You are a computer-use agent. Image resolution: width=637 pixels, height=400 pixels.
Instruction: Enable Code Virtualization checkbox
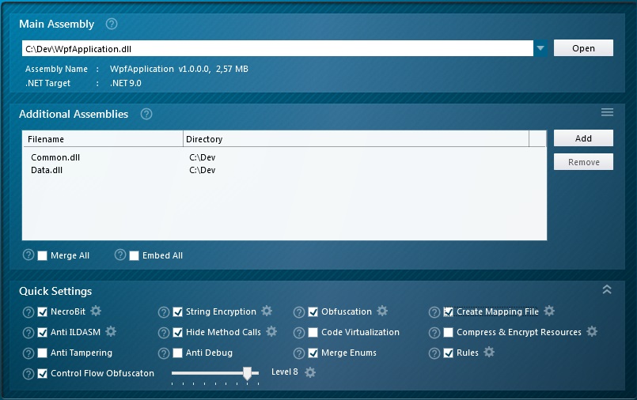pos(313,332)
